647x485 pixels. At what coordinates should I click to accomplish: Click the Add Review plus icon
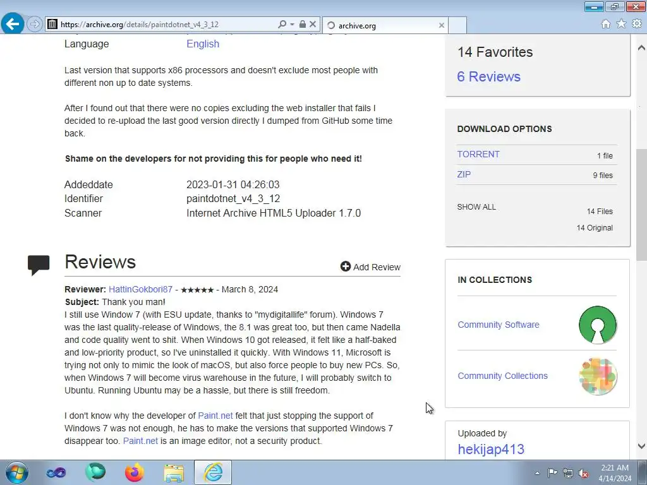click(x=346, y=266)
